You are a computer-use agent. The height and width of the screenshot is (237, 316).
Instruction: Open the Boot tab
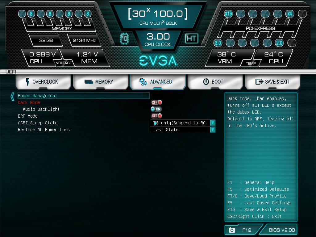click(x=215, y=82)
